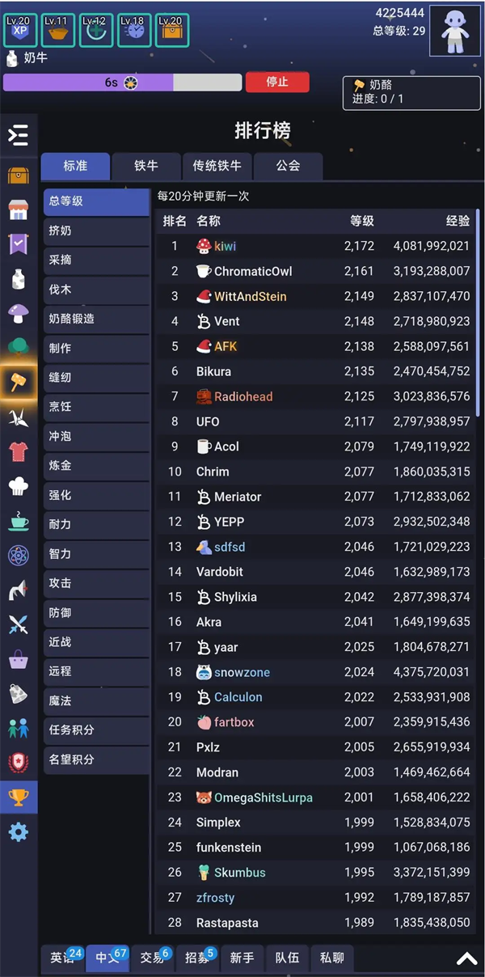Open the trophy leaderboard icon

pos(18,797)
